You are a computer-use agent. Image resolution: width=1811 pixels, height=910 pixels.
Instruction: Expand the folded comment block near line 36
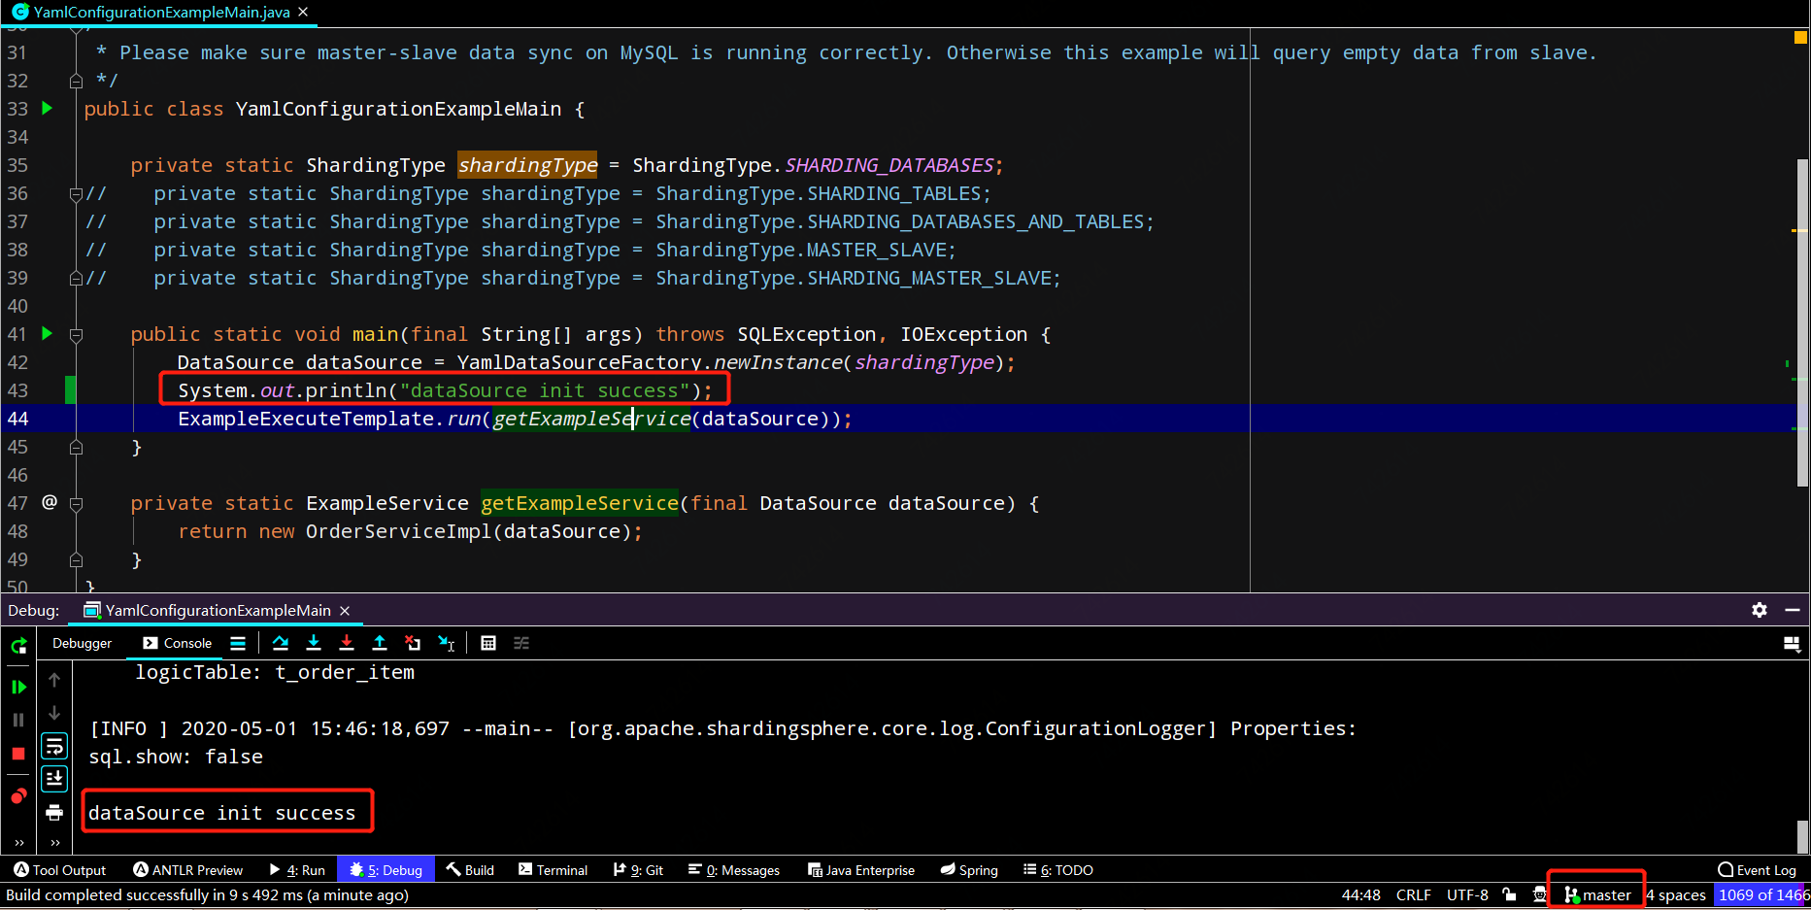[x=76, y=193]
